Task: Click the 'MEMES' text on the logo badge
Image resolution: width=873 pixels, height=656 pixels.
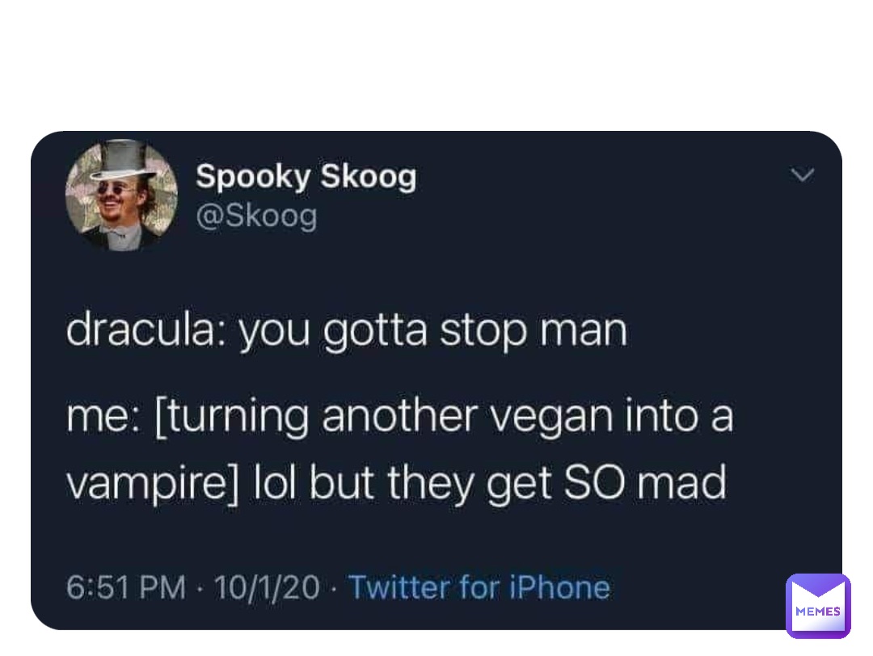Action: click(x=818, y=611)
